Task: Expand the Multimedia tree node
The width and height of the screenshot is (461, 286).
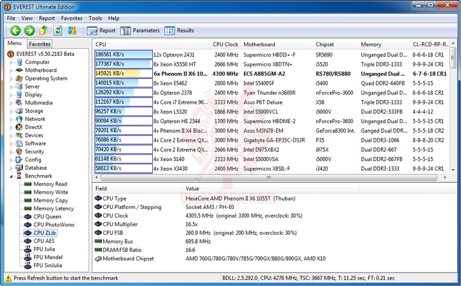Action: pos(11,103)
